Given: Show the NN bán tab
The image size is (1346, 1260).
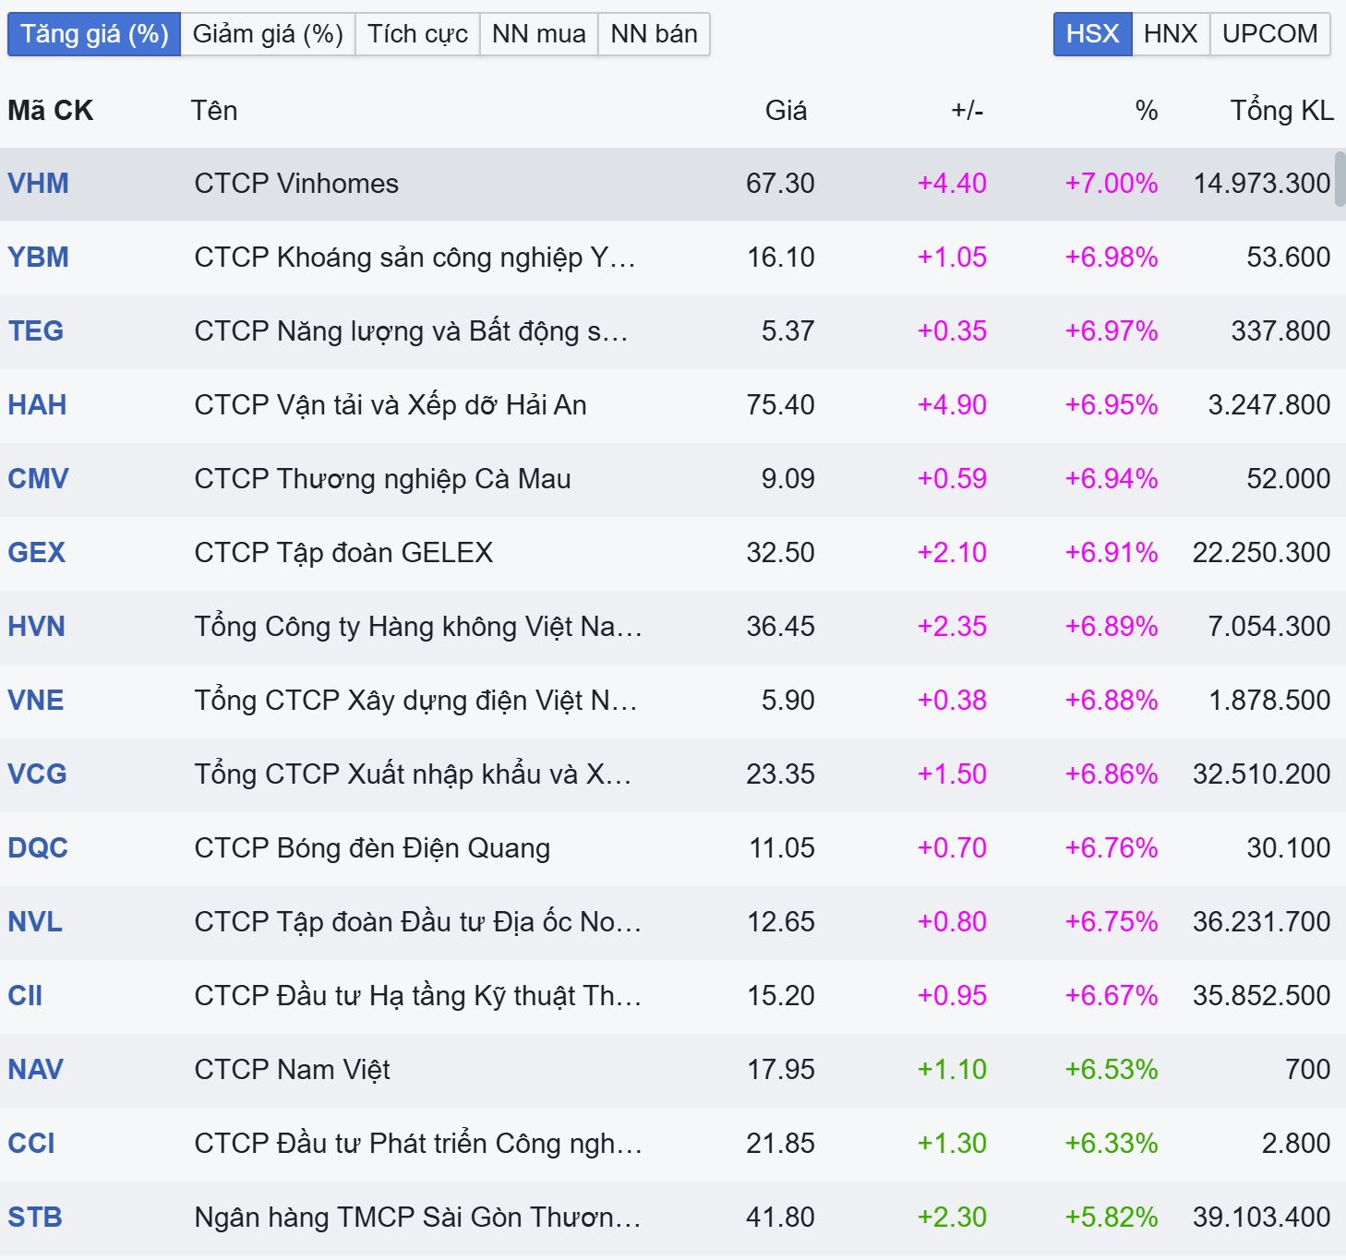Looking at the screenshot, I should point(654,34).
